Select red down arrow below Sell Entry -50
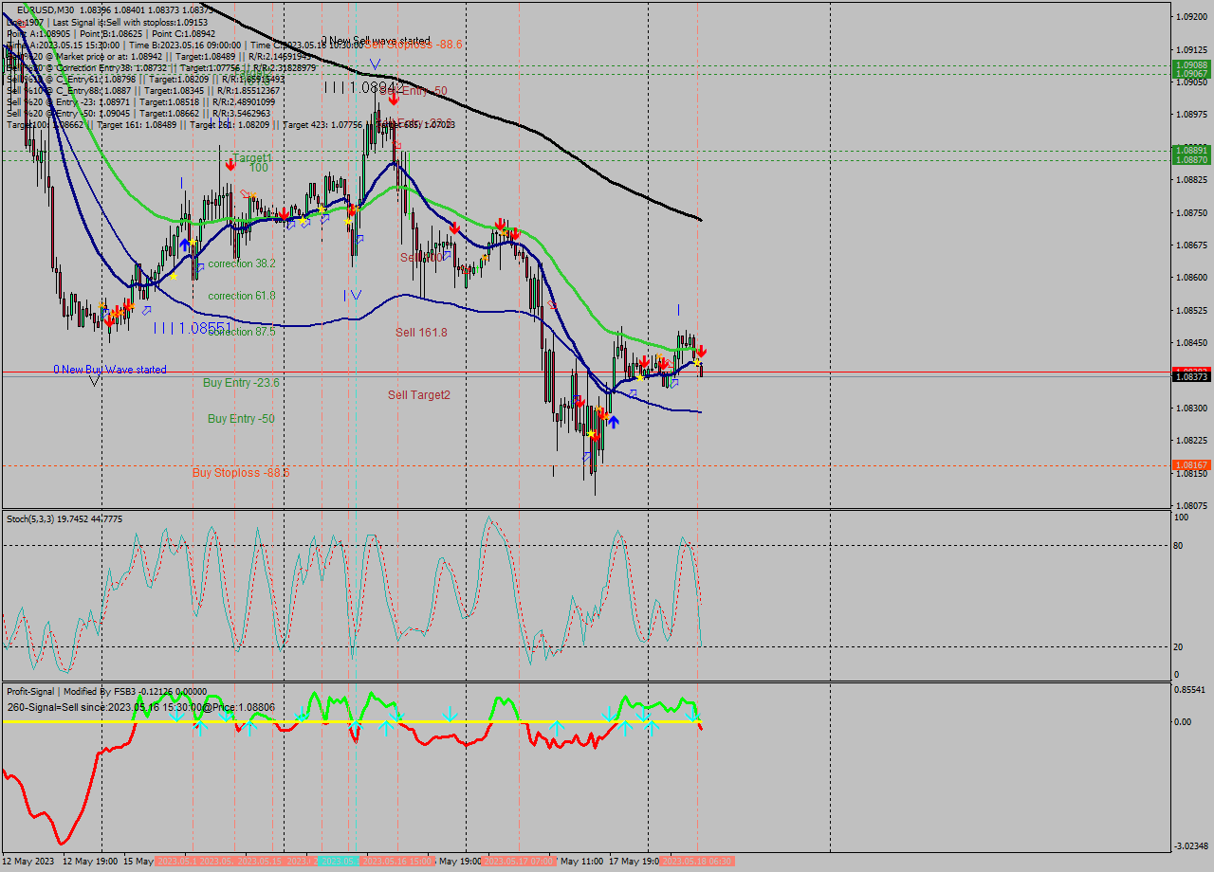 click(x=393, y=99)
